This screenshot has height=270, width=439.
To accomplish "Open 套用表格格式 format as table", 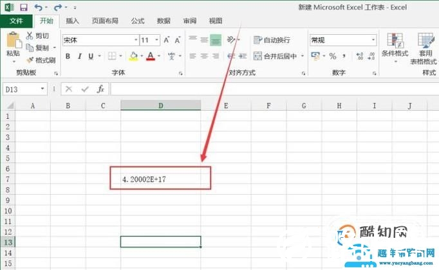I will [424, 49].
